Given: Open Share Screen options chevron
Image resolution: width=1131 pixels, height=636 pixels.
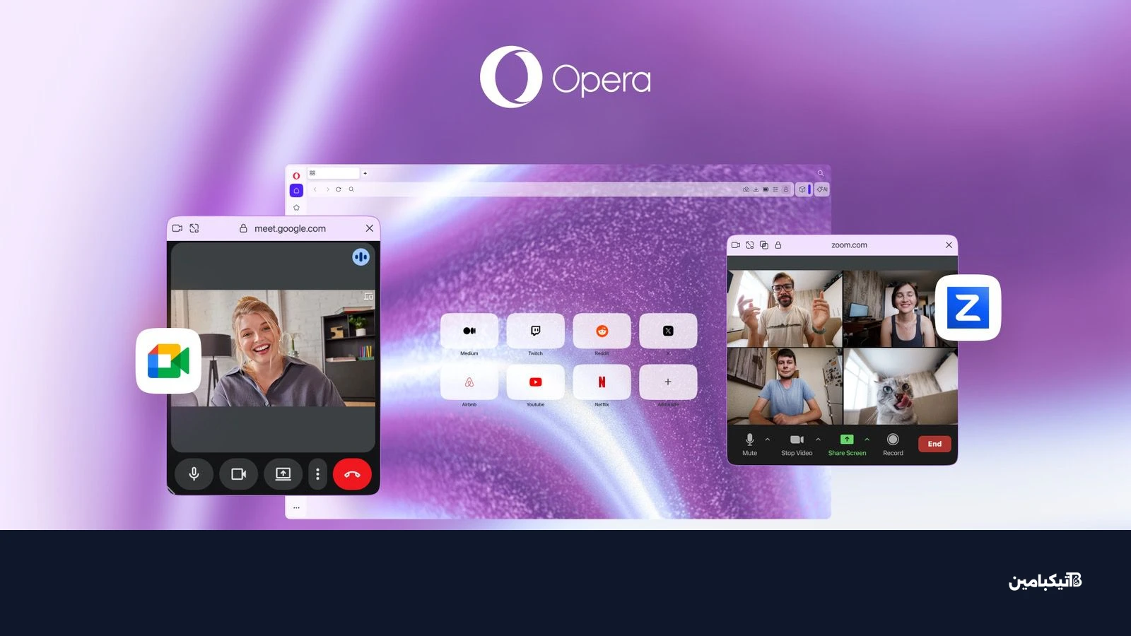Looking at the screenshot, I should pos(867,440).
